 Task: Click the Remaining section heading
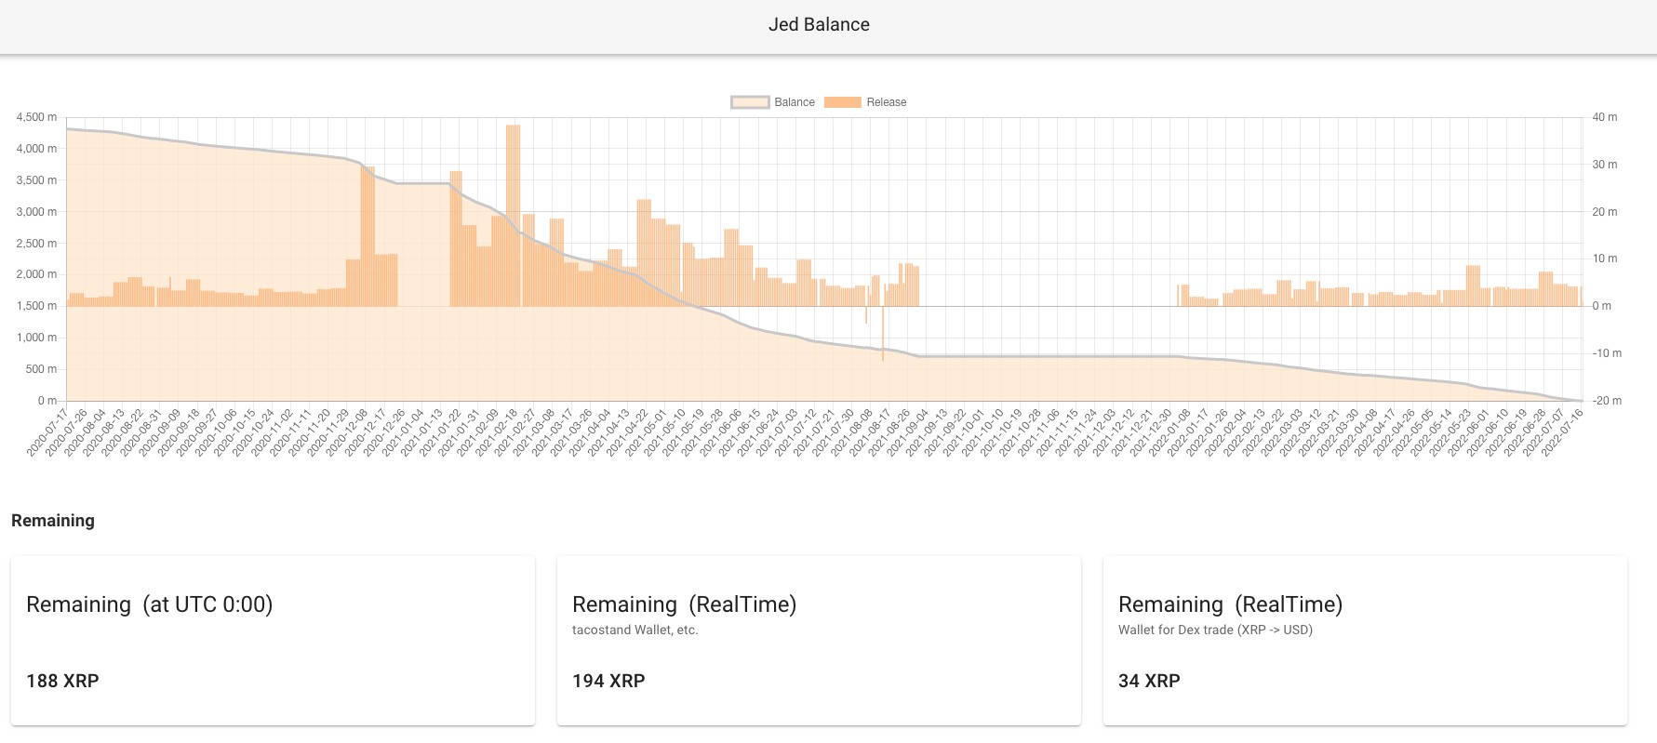point(53,521)
